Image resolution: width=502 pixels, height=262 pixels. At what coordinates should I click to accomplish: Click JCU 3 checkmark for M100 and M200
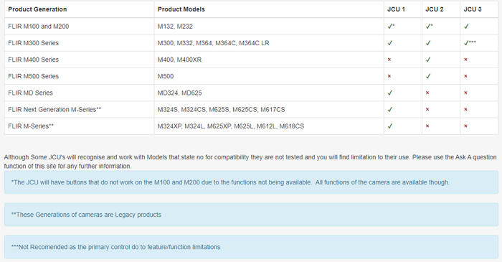(x=466, y=27)
